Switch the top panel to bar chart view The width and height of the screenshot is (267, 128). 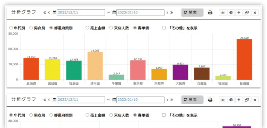pyautogui.click(x=223, y=13)
